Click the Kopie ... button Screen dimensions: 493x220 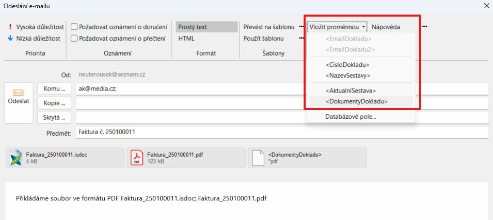(x=54, y=103)
